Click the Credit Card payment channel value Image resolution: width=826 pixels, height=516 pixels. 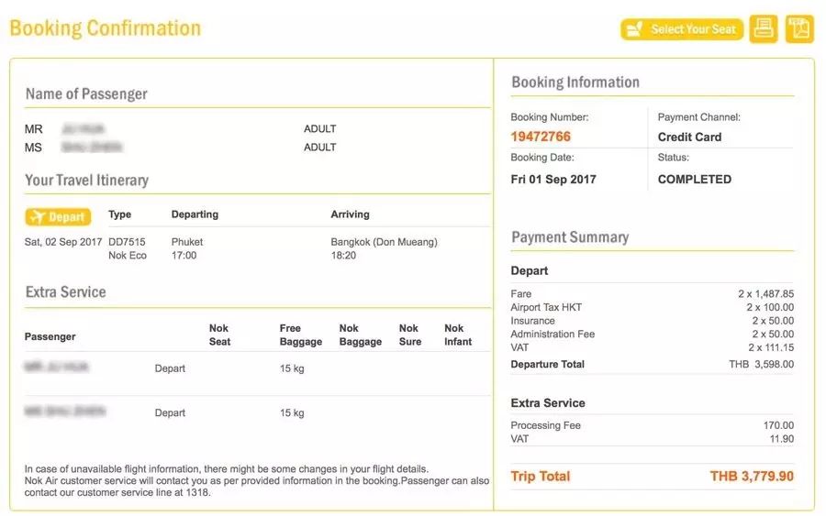(x=689, y=137)
